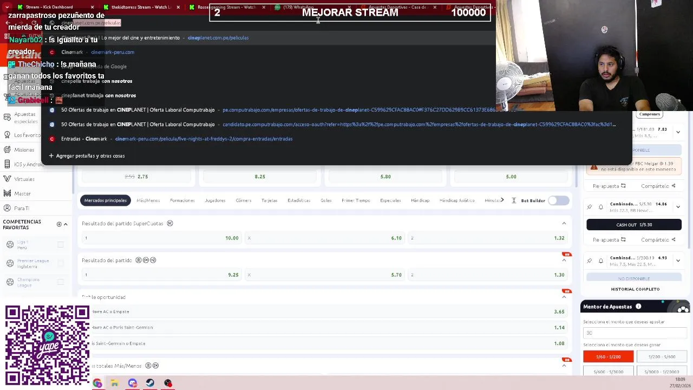
Task: Click plus icon for Agregar pestañas
Action: coord(51,155)
